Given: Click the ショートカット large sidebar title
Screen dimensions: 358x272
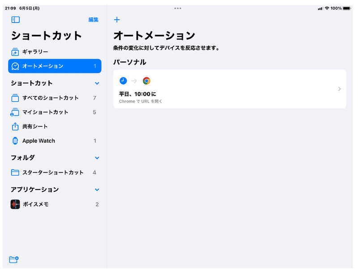Looking at the screenshot, I should click(47, 36).
